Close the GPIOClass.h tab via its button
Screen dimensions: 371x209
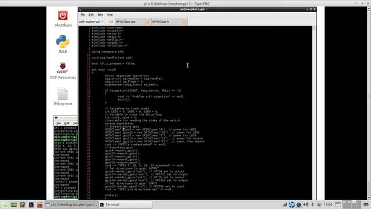(184, 21)
